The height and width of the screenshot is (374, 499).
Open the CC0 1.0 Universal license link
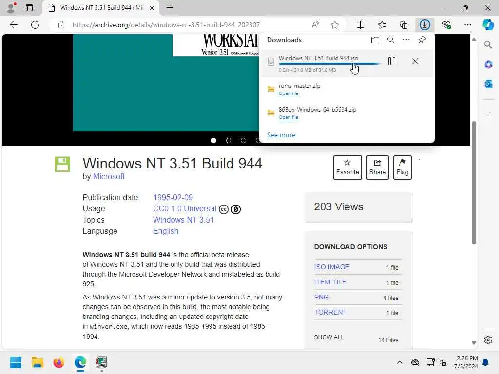point(185,208)
